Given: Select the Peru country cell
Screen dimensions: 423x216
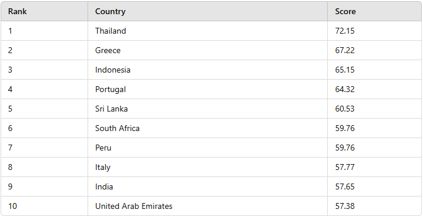Looking at the screenshot, I should tap(208, 148).
